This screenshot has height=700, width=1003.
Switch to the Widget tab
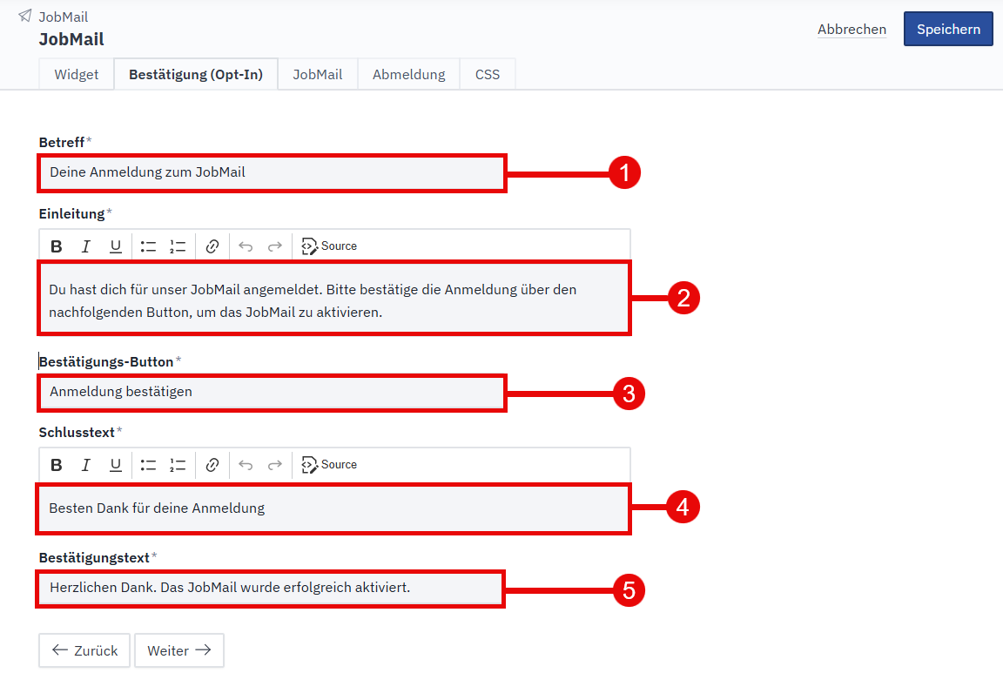(x=76, y=74)
